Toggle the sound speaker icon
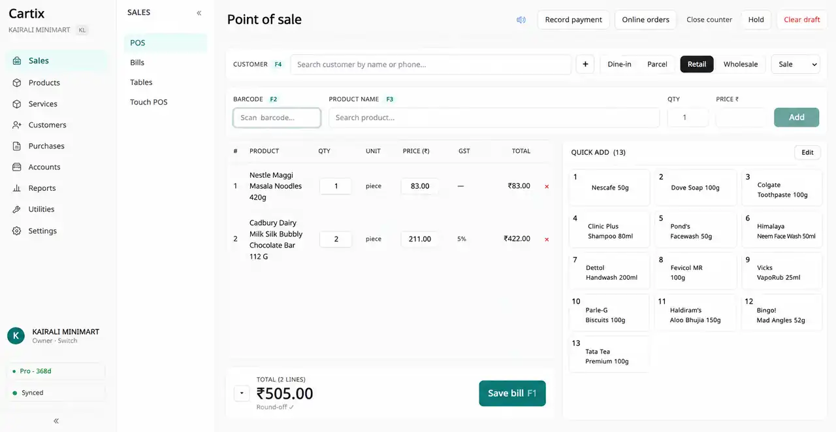The height and width of the screenshot is (432, 836). tap(521, 20)
